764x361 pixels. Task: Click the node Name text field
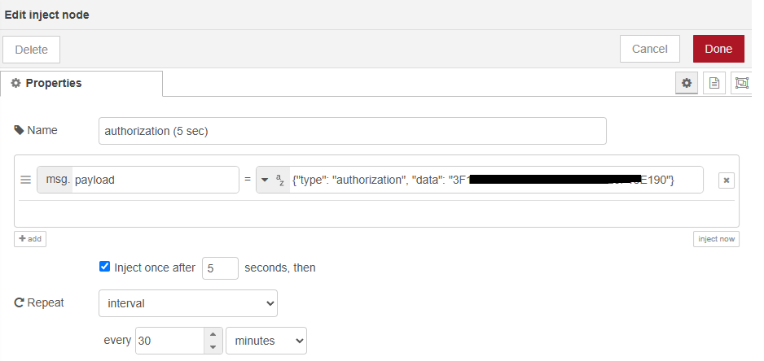352,131
